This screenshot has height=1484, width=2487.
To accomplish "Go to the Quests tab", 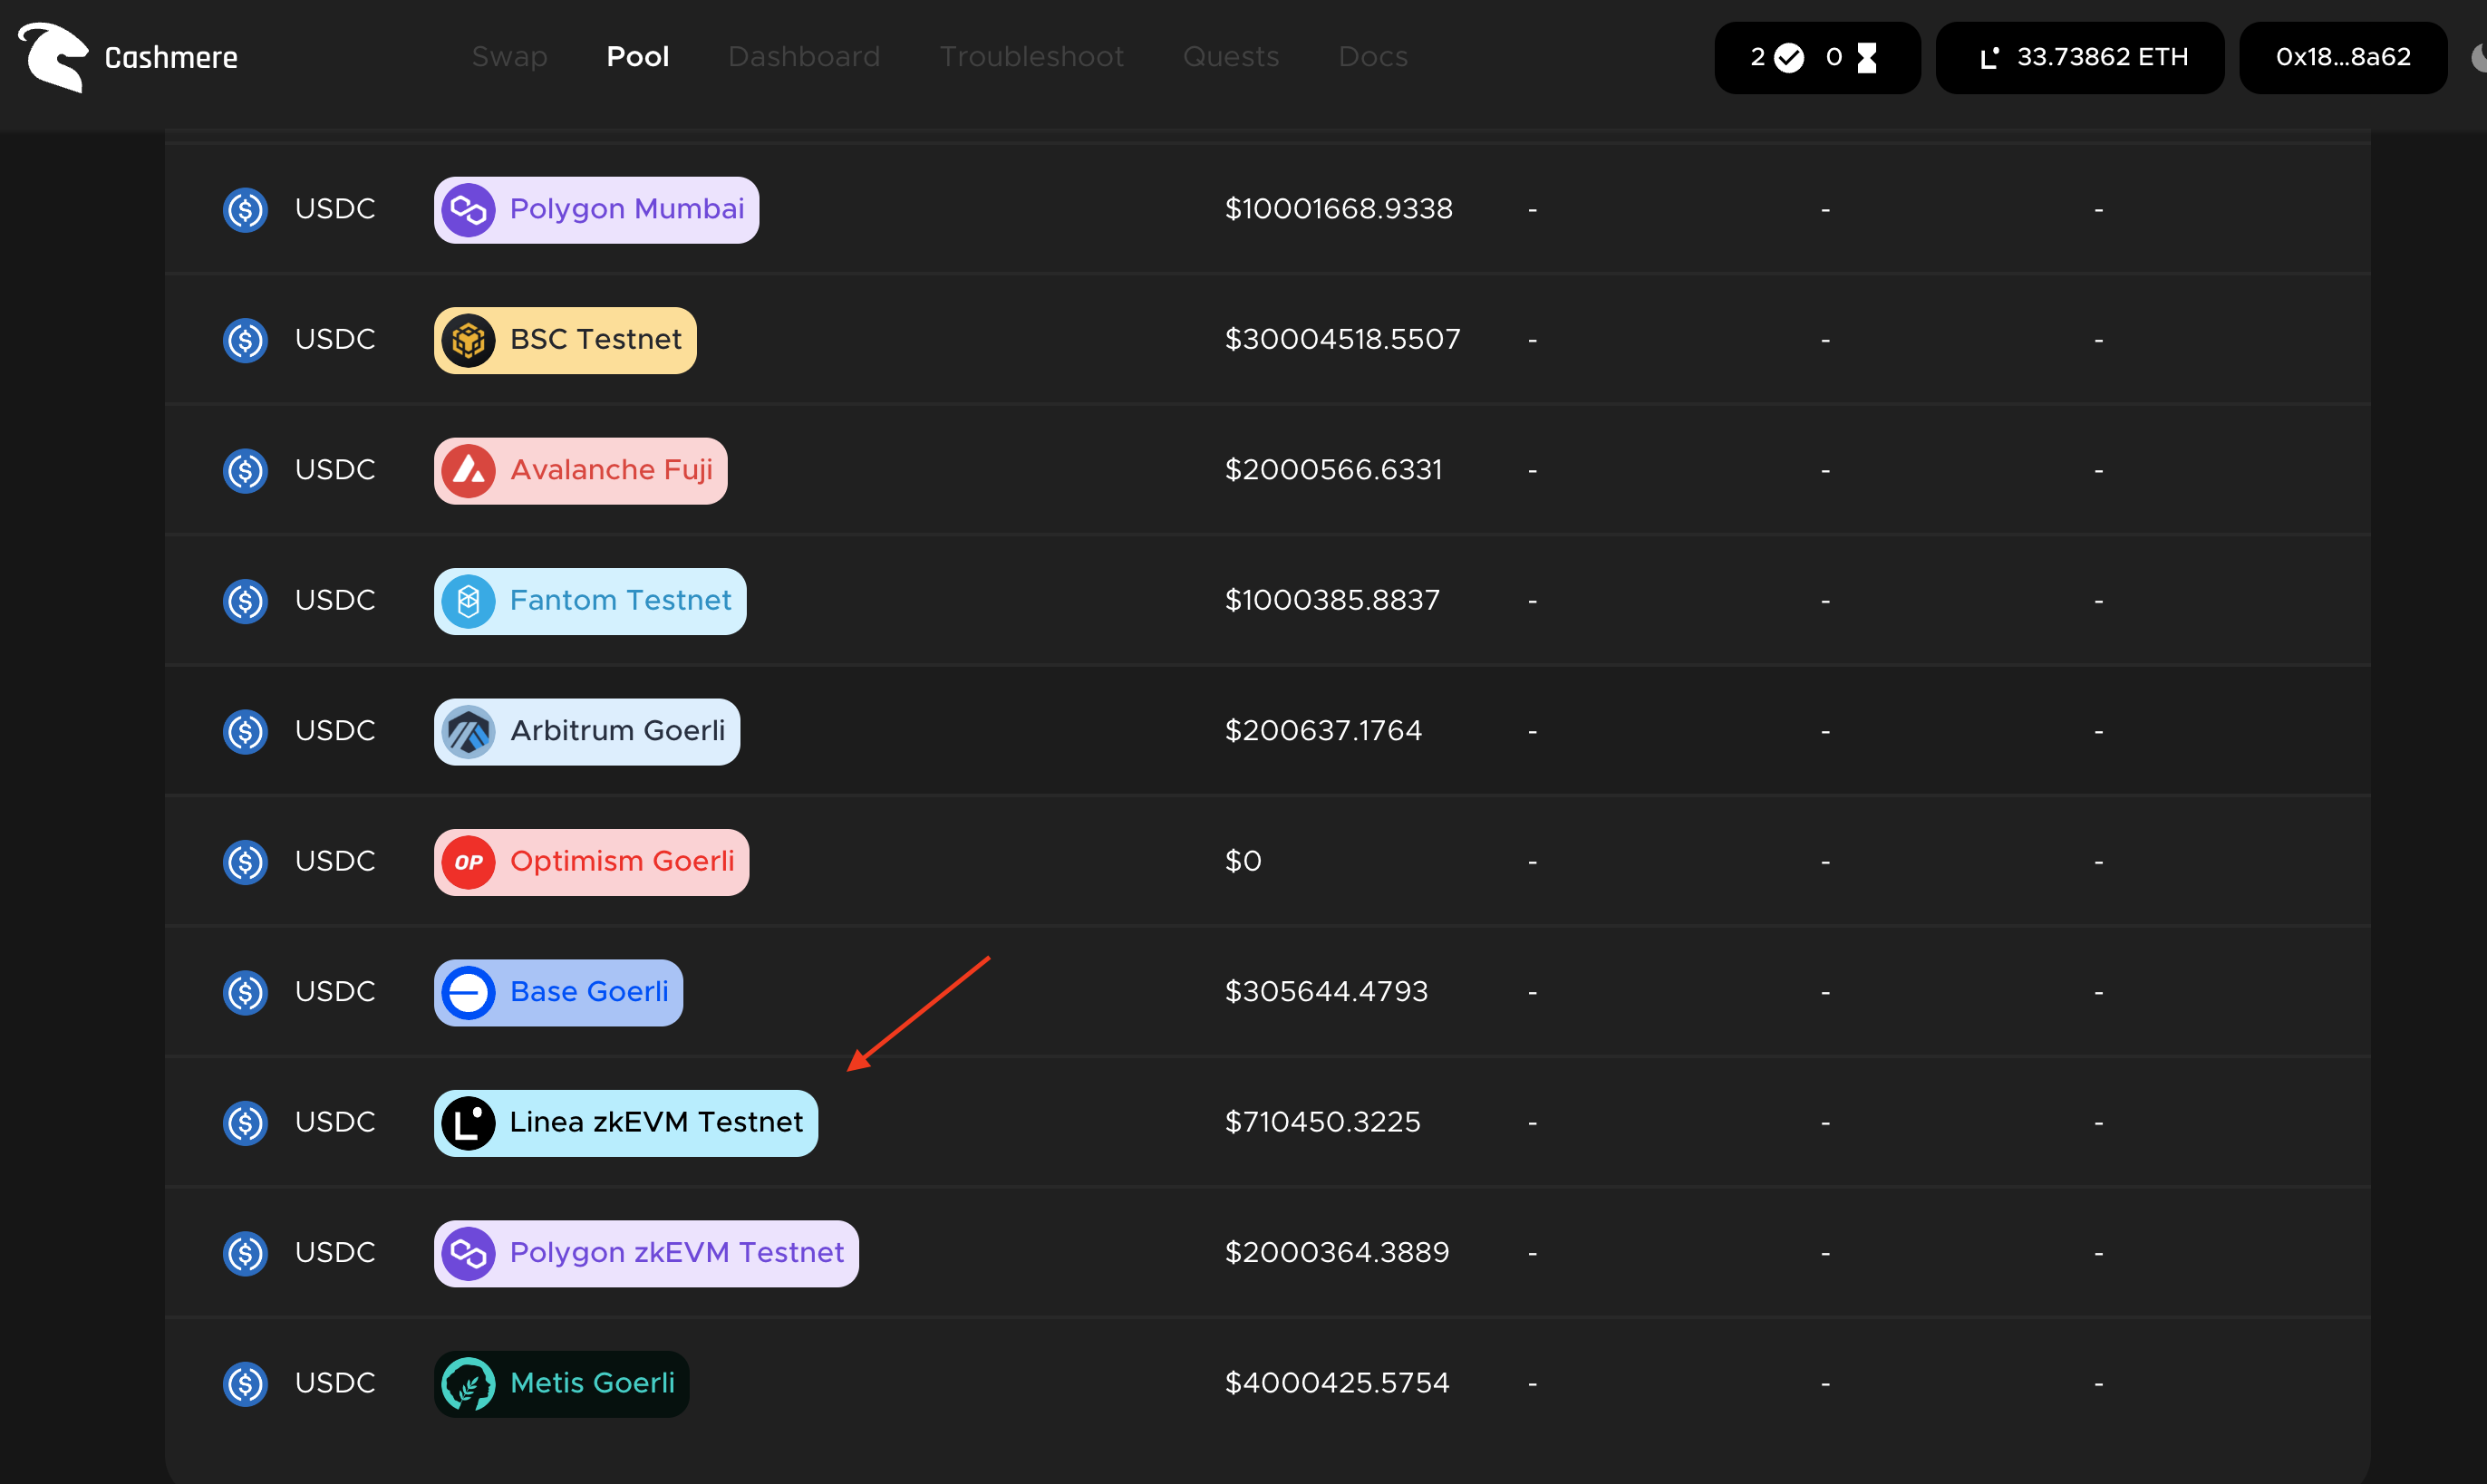I will tap(1231, 57).
